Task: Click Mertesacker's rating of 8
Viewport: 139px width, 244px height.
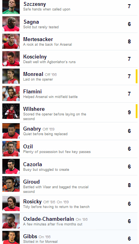Action: tap(129, 41)
